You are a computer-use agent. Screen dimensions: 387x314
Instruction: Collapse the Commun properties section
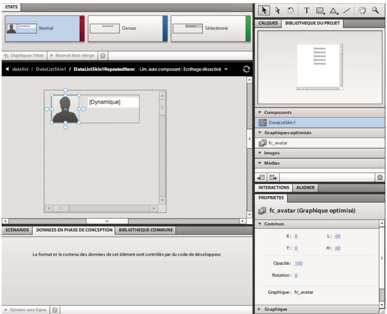point(260,224)
